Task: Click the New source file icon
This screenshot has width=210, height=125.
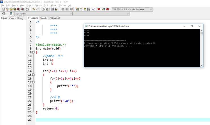Action: [3, 9]
